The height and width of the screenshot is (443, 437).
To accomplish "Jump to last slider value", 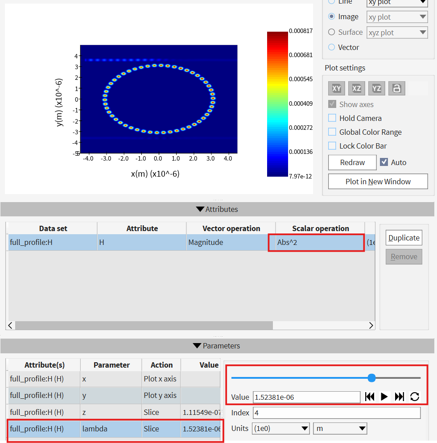I will click(400, 397).
